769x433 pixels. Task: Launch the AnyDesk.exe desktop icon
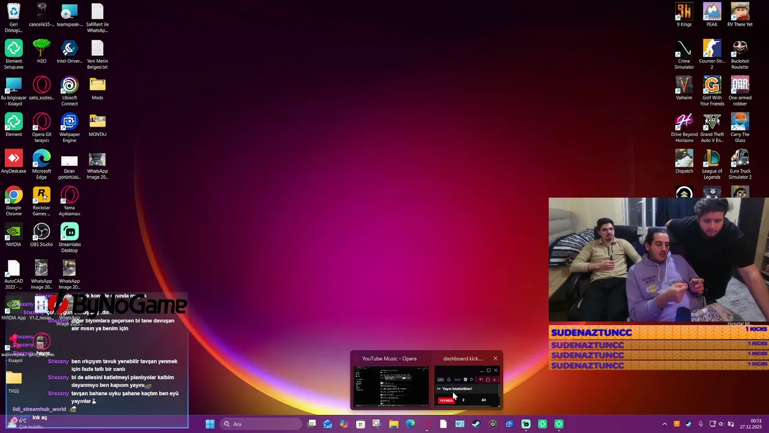[x=13, y=161]
